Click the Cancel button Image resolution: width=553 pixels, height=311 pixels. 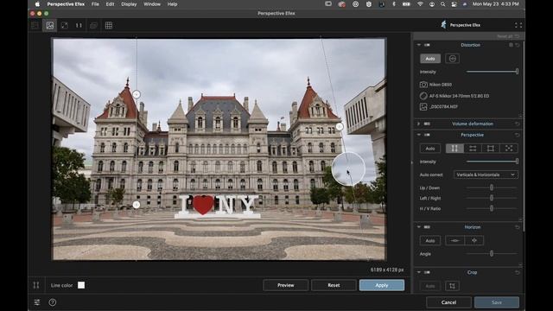point(448,302)
